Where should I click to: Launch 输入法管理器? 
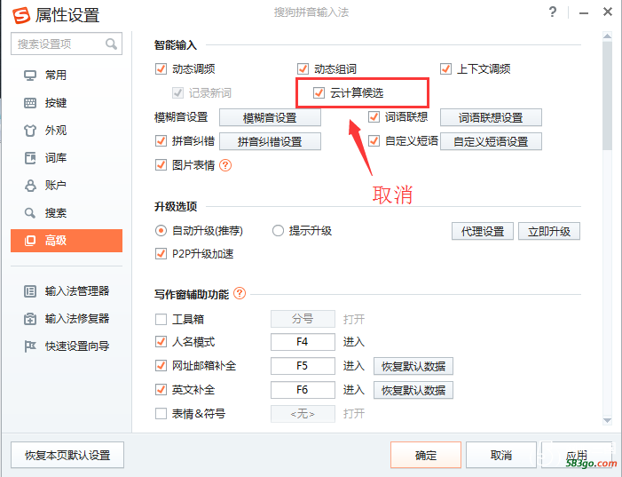click(67, 291)
